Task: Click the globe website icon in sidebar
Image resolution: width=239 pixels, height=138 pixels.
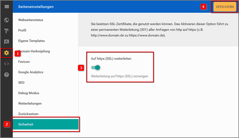Action: [x=7, y=20]
